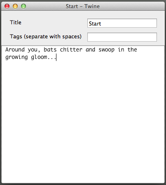166x185 pixels.
Task: Focus the Title input field
Action: pyautogui.click(x=122, y=23)
